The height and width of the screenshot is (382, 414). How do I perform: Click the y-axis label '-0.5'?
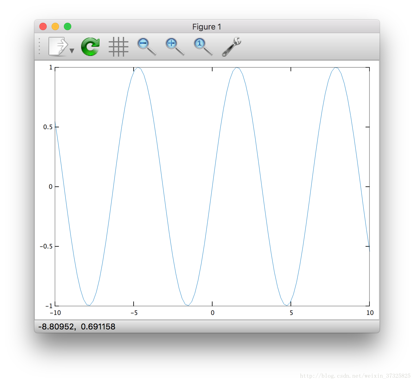coord(46,246)
